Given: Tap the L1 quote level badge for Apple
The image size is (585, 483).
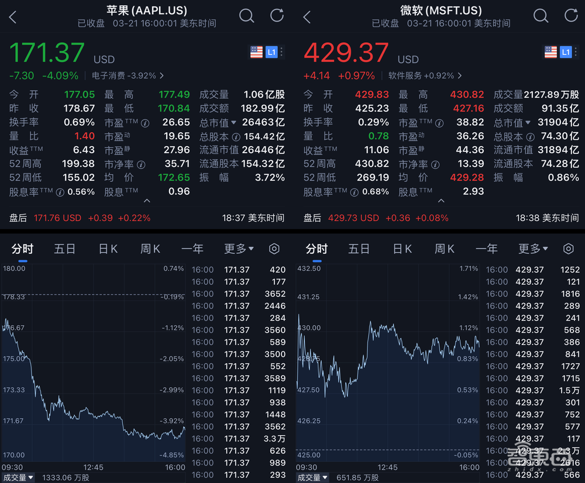Looking at the screenshot, I should tap(271, 52).
